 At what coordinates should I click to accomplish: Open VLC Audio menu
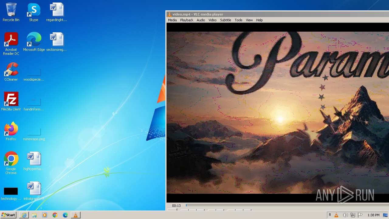pyautogui.click(x=201, y=20)
